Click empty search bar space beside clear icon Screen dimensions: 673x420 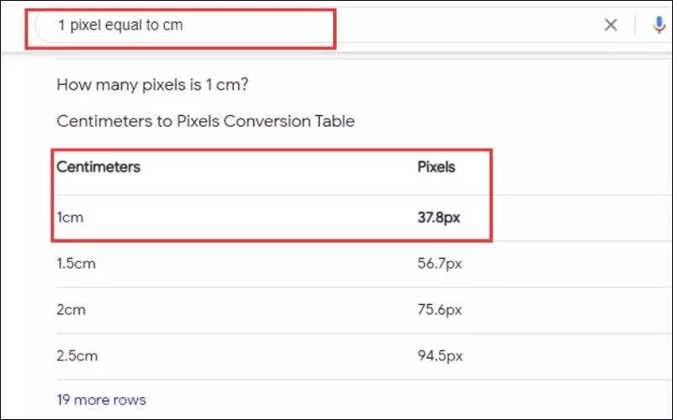[463, 25]
